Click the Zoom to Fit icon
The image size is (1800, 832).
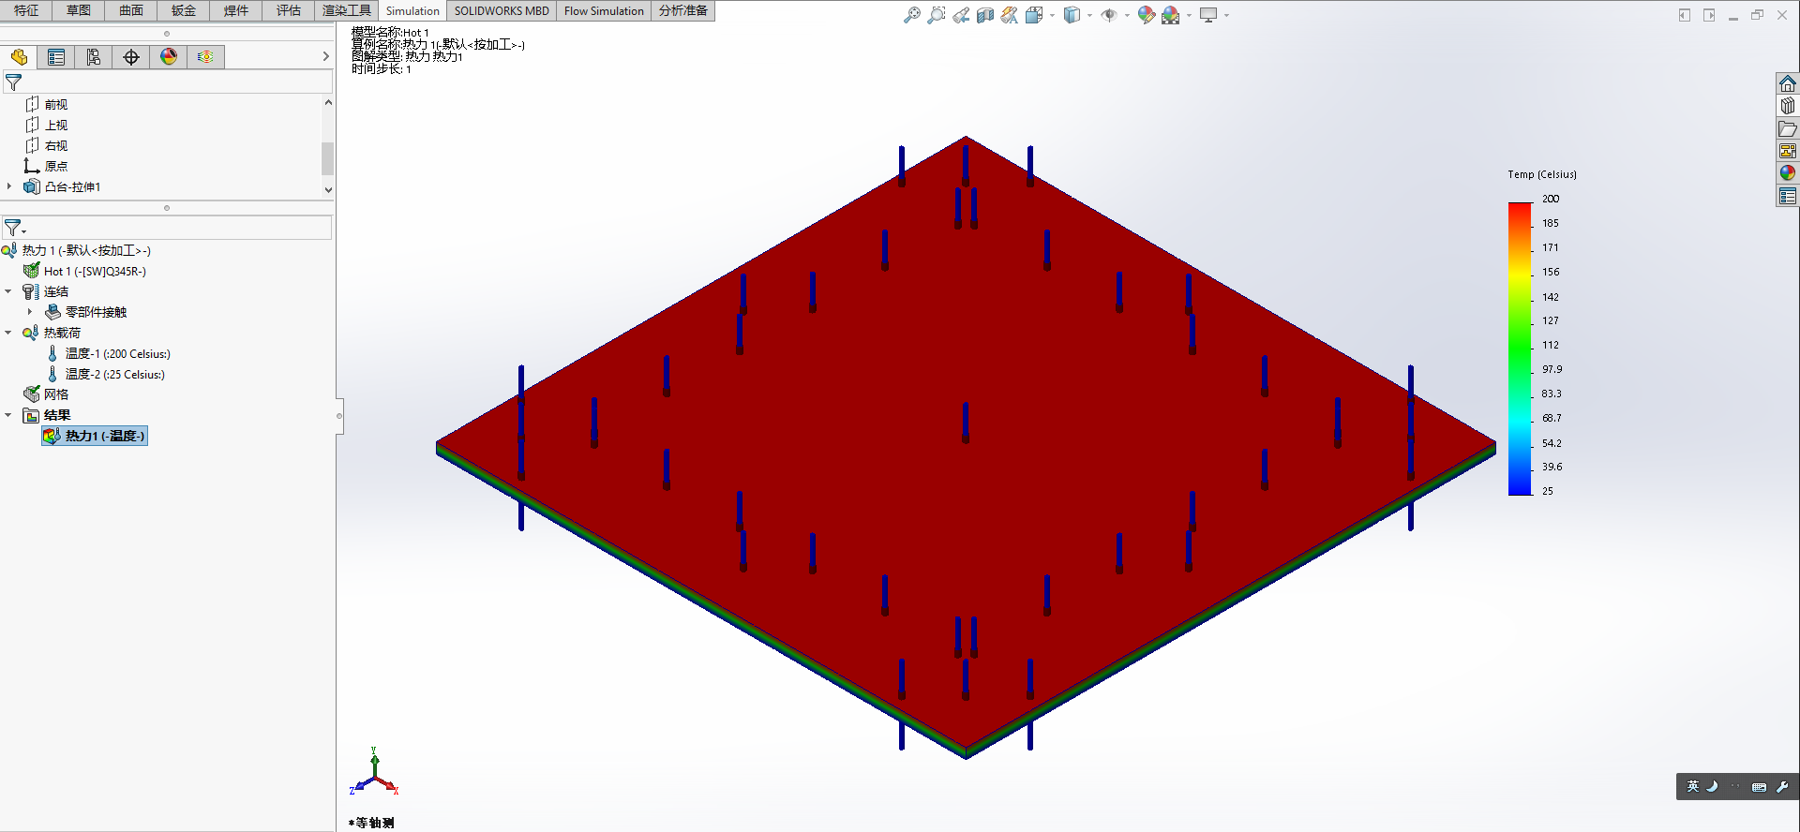[x=911, y=15]
